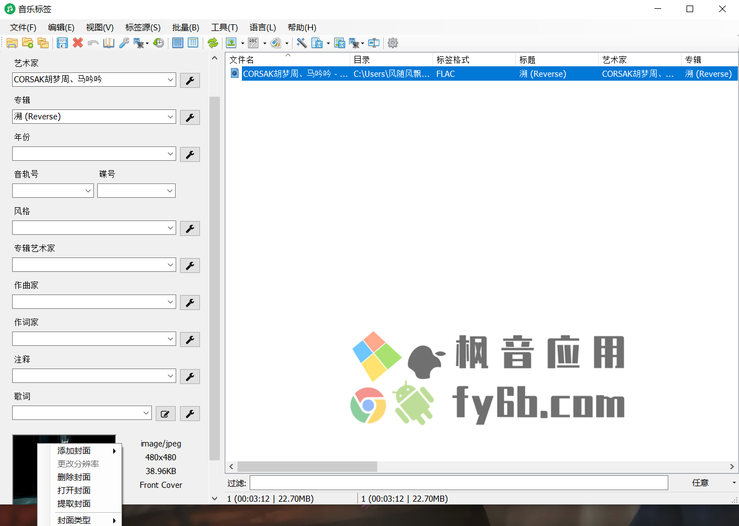Viewport: 739px width, 526px height.
Task: Choose 提取封面 in context menu
Action: [80, 504]
